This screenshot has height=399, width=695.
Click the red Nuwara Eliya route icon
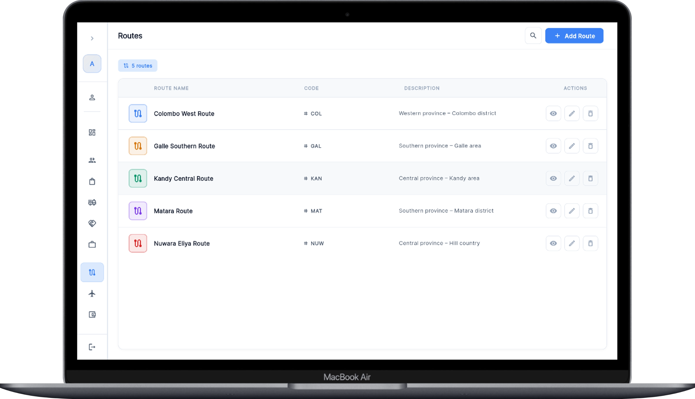tap(138, 243)
